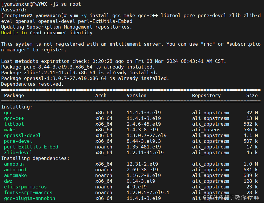Click the 'Installing:' section label
Screen dimensions: 264x203
pyautogui.click(x=17, y=107)
